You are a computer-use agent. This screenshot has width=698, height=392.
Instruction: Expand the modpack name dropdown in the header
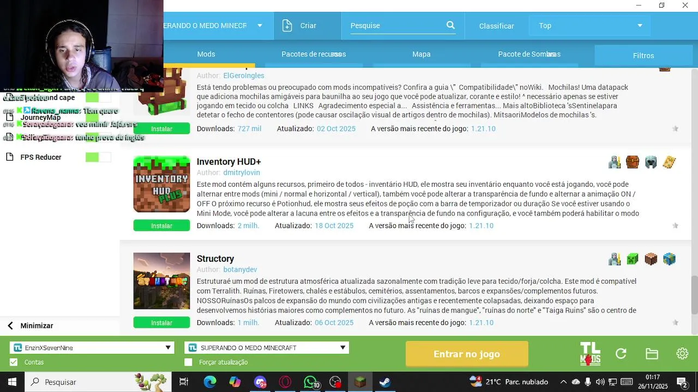coord(260,26)
